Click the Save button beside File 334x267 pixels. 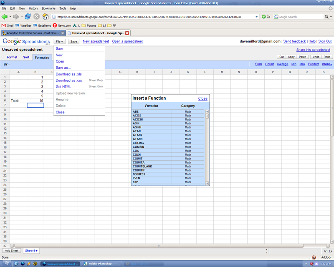[x=74, y=42]
